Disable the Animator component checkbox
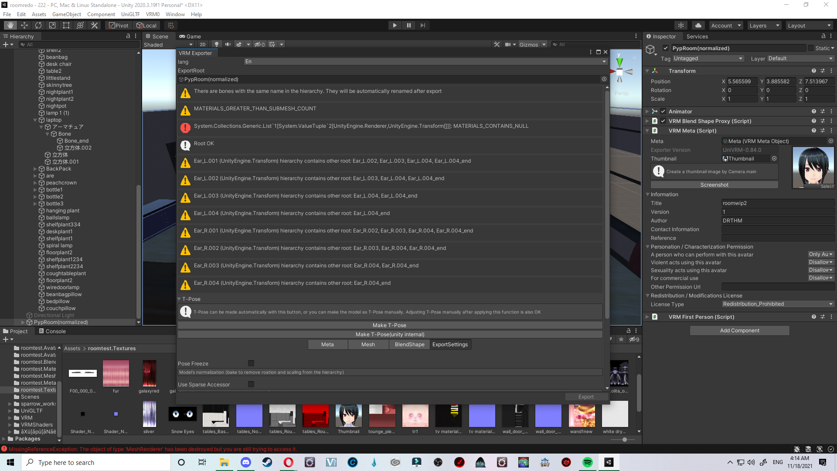 pos(663,111)
